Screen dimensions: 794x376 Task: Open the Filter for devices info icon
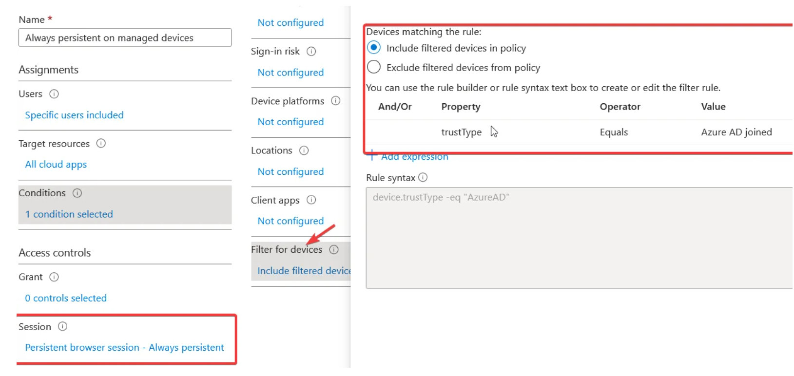pos(334,249)
